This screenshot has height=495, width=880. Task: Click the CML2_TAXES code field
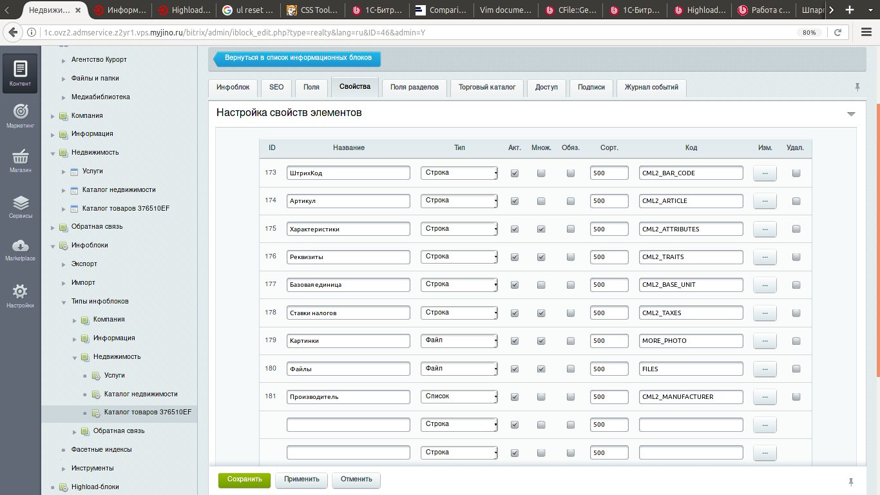691,313
